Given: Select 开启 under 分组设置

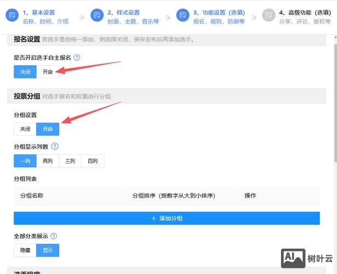Looking at the screenshot, I should pos(48,129).
